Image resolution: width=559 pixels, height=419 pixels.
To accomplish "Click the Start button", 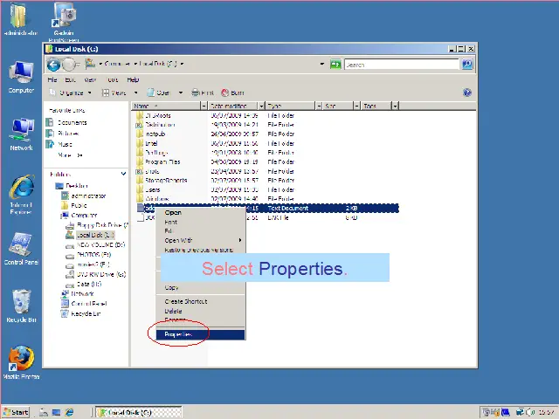I will point(17,412).
